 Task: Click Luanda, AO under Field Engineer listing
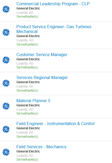pyautogui.click(x=25, y=132)
